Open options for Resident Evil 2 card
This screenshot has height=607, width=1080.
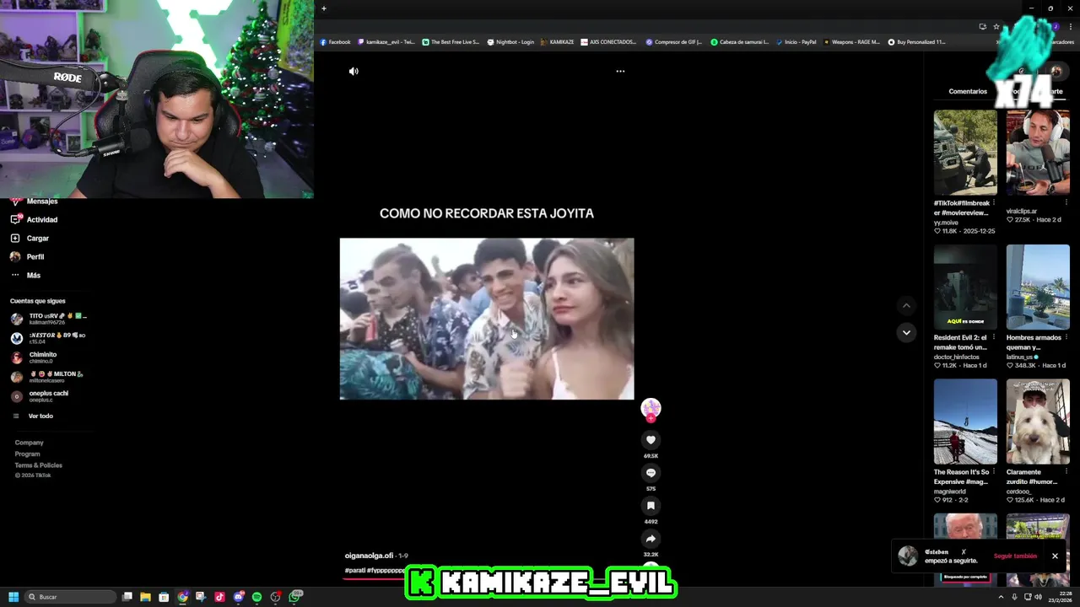coord(993,338)
